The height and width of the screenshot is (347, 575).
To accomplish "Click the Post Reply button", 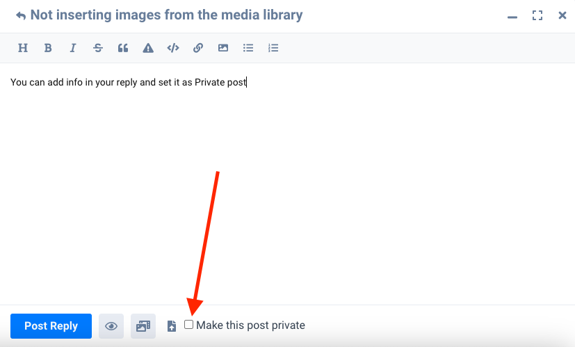I will 51,325.
